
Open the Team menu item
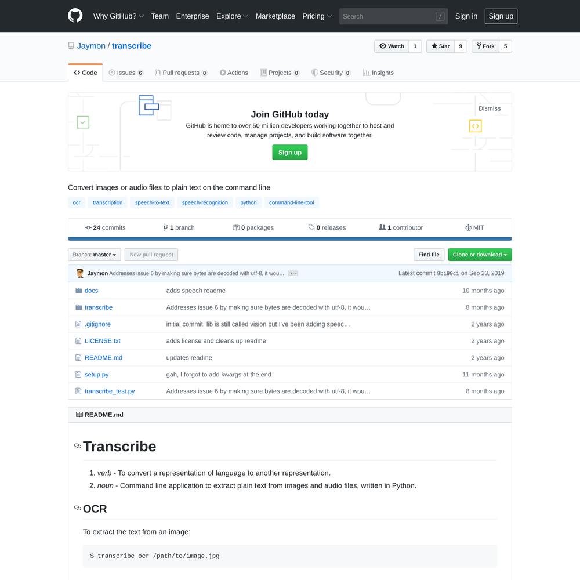[x=160, y=16]
